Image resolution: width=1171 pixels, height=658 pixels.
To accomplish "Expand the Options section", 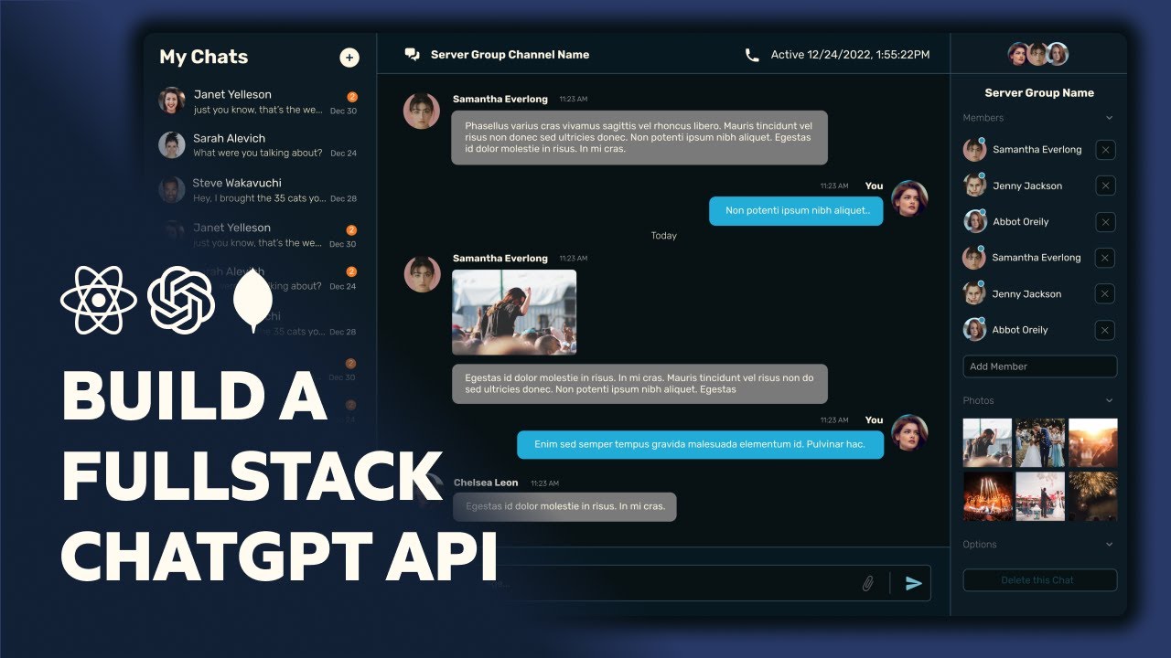I will click(x=1109, y=545).
